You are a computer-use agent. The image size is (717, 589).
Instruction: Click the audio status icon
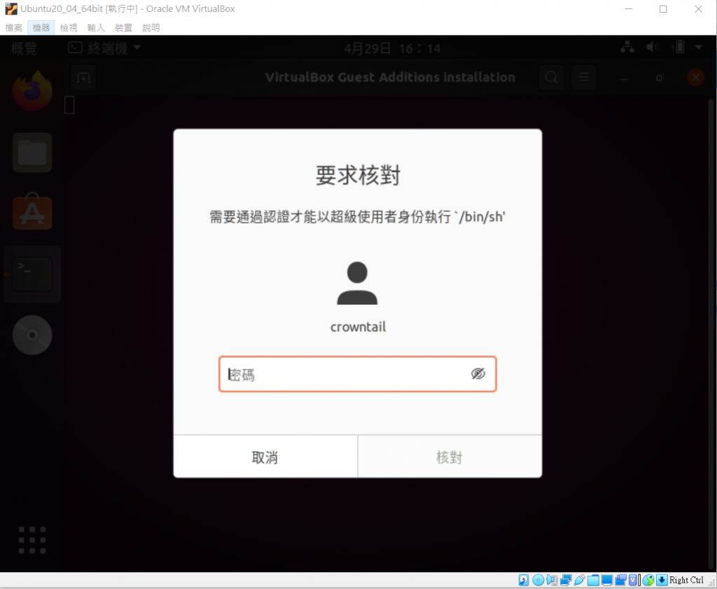pos(552,581)
